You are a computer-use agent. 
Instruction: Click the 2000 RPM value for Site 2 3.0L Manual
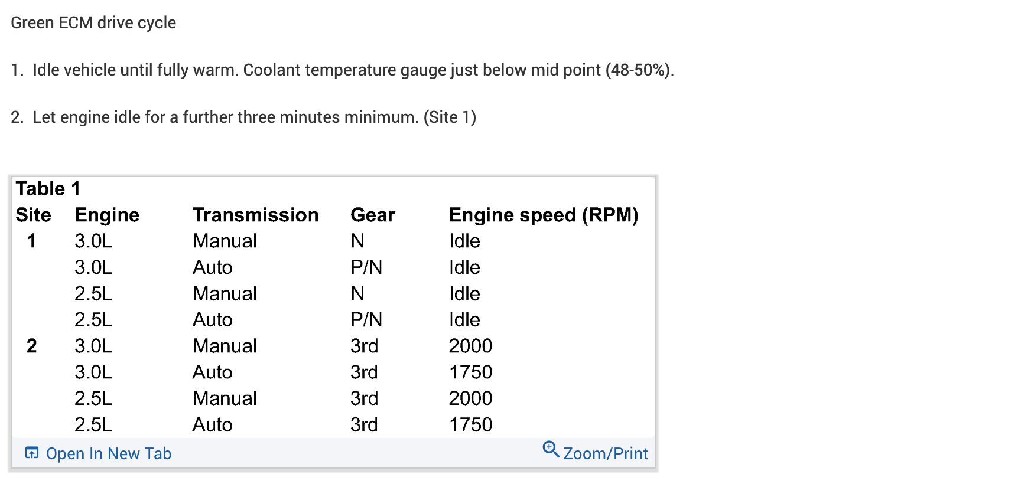click(470, 346)
